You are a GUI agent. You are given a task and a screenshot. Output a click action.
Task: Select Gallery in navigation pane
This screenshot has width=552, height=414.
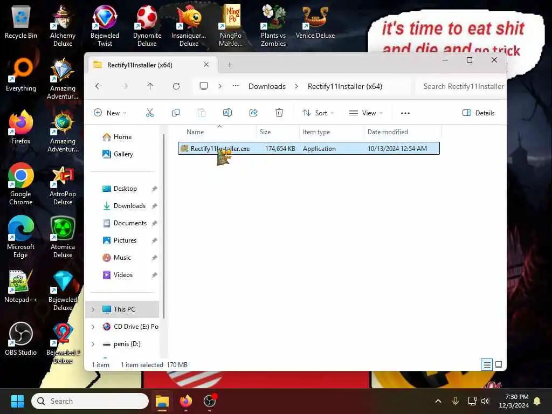coord(123,154)
